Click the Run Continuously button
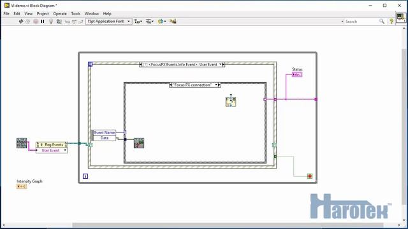Screen dimensions: 408x229 [x=28, y=22]
